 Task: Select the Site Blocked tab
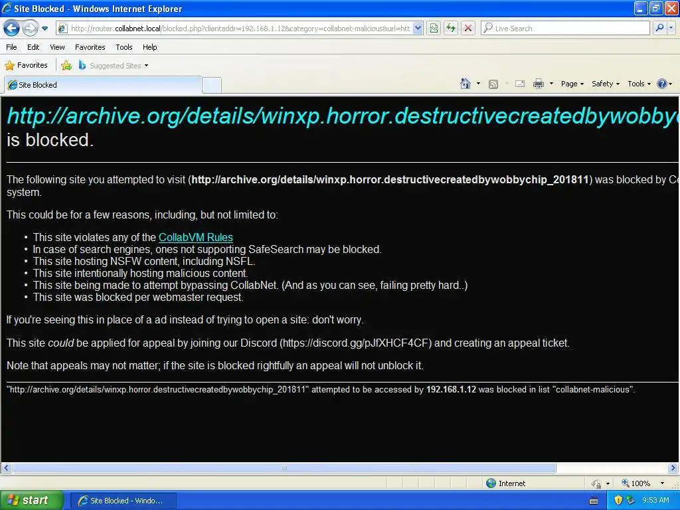[x=103, y=85]
